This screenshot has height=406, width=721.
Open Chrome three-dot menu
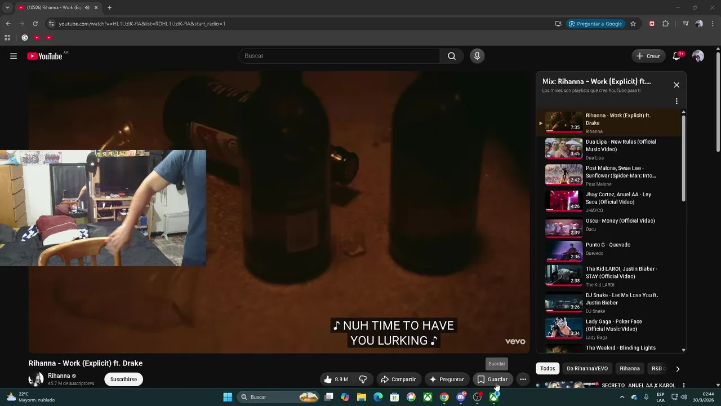click(713, 24)
